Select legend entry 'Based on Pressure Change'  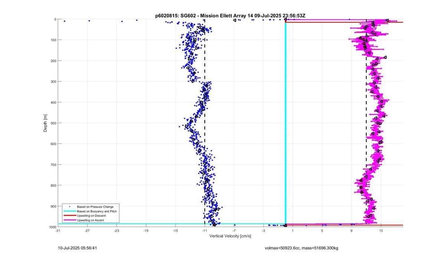point(95,206)
